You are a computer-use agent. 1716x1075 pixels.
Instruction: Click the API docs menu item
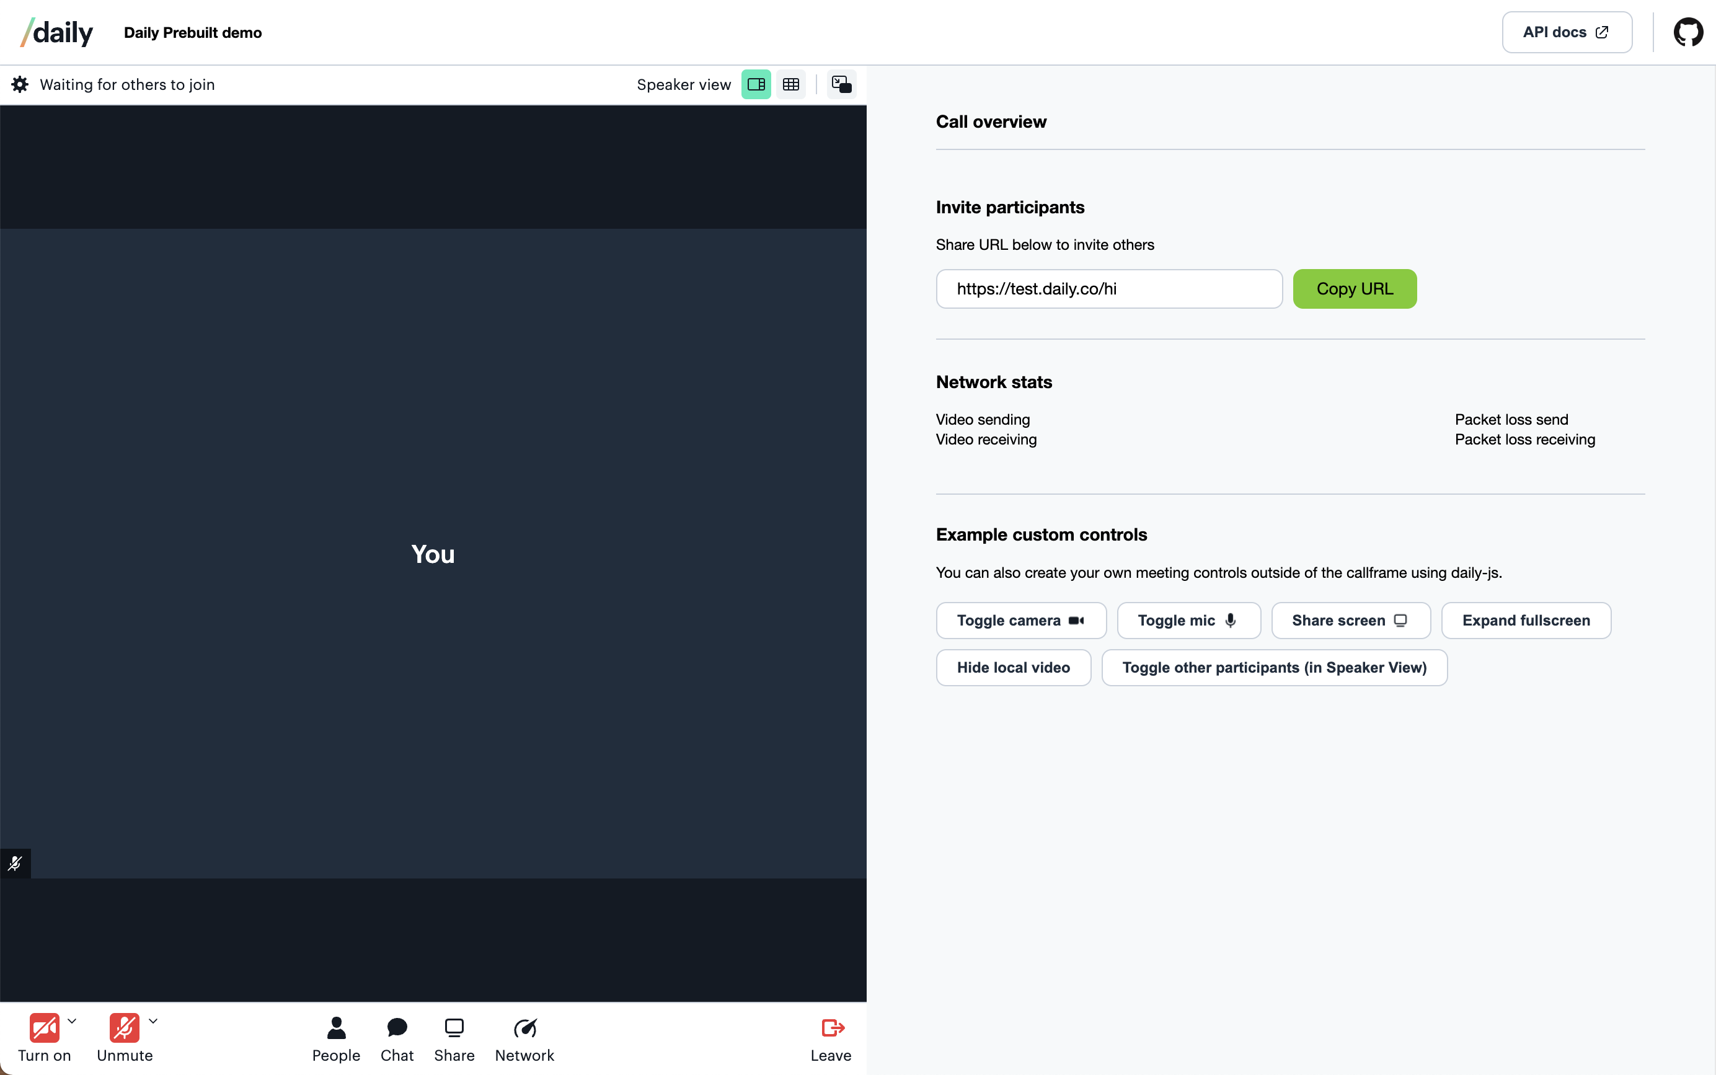point(1567,33)
